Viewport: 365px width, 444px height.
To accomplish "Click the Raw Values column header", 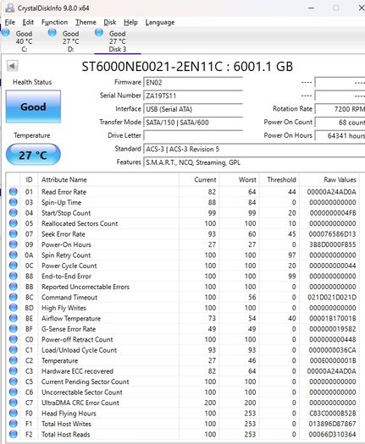I will point(329,179).
